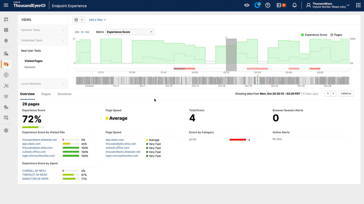This screenshot has height=204, width=364.
Task: Select the Endpoint Agents view icon
Action: pos(6,64)
